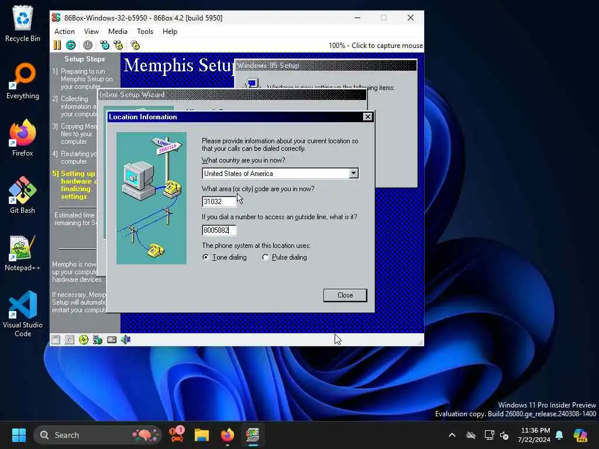Open the Windows Start button
The height and width of the screenshot is (449, 599).
tap(19, 435)
